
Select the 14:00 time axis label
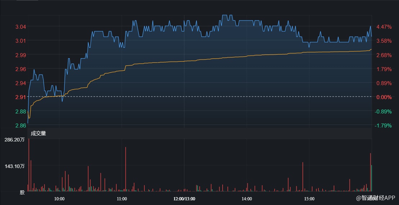246,199
